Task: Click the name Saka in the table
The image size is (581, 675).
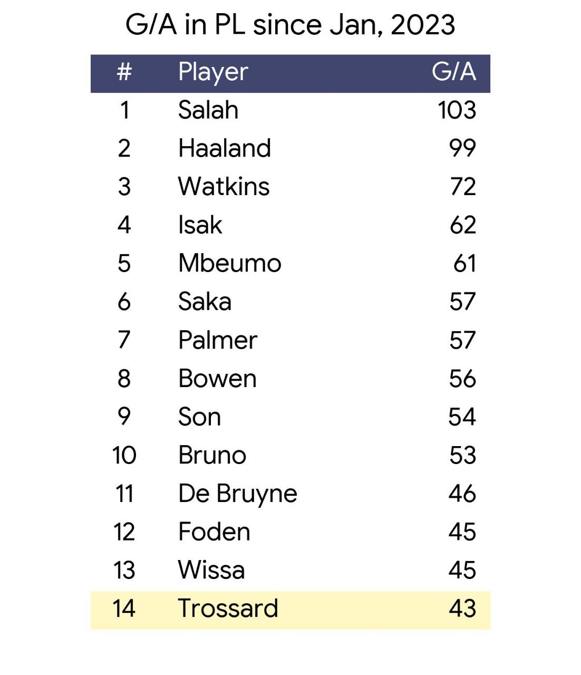Action: click(205, 302)
